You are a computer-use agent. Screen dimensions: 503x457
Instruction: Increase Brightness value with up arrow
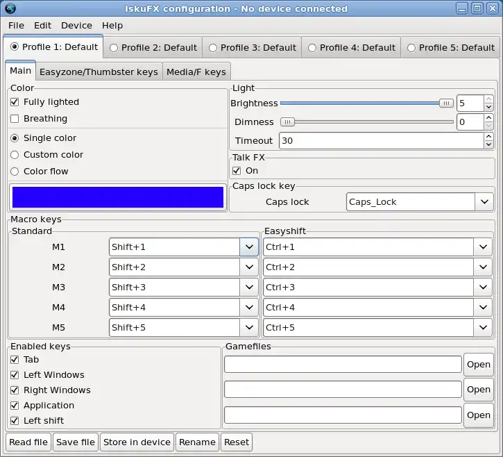[488, 99]
